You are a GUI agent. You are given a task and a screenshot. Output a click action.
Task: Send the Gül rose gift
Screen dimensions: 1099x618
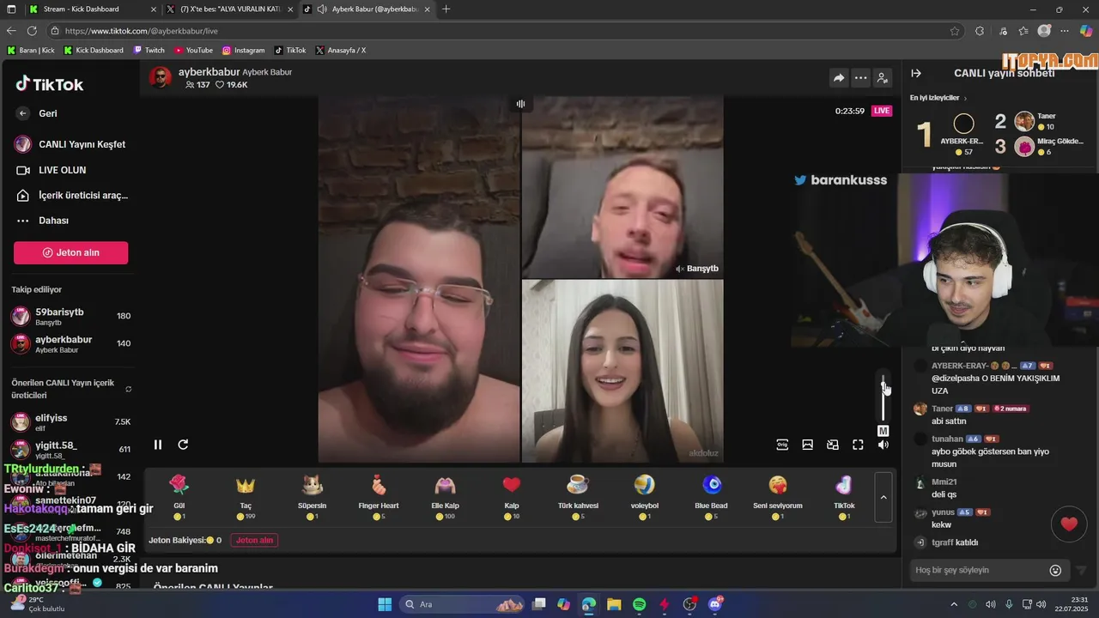[179, 496]
